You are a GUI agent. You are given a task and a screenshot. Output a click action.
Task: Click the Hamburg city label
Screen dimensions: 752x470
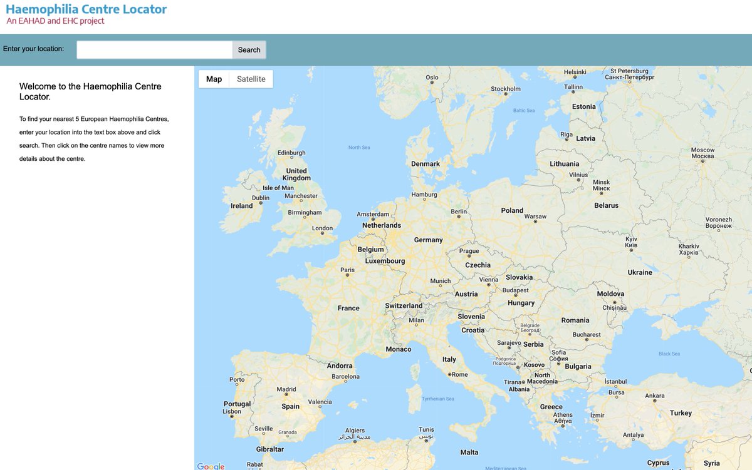(424, 195)
